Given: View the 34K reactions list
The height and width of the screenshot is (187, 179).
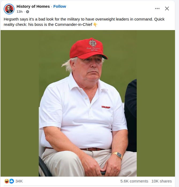Looking at the screenshot, I should 19,181.
